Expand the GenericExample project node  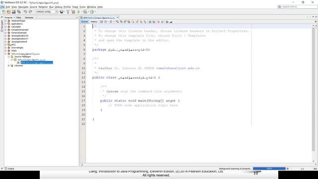point(5,33)
